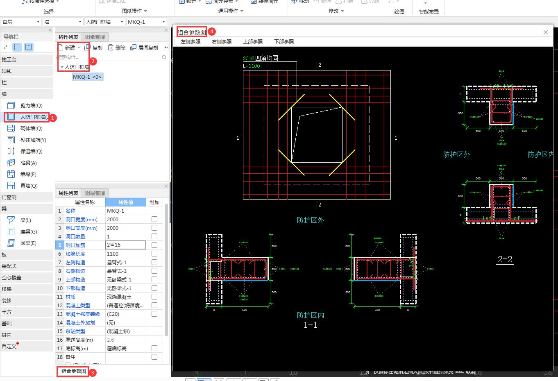
Task: Switch to the 属性列表 tab
Action: (x=68, y=193)
